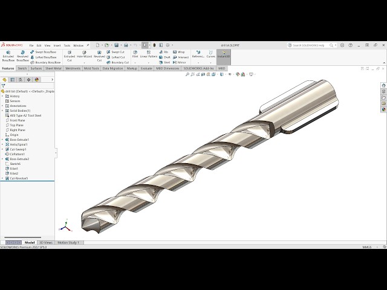Open Appearances icon in right task pane

tap(383, 109)
